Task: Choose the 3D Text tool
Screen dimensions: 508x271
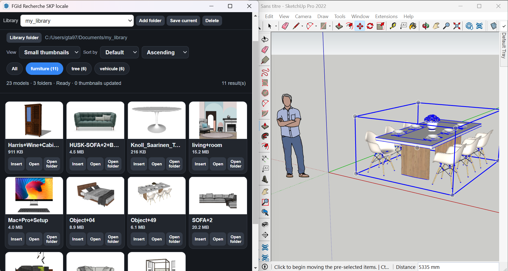Action: (x=265, y=179)
